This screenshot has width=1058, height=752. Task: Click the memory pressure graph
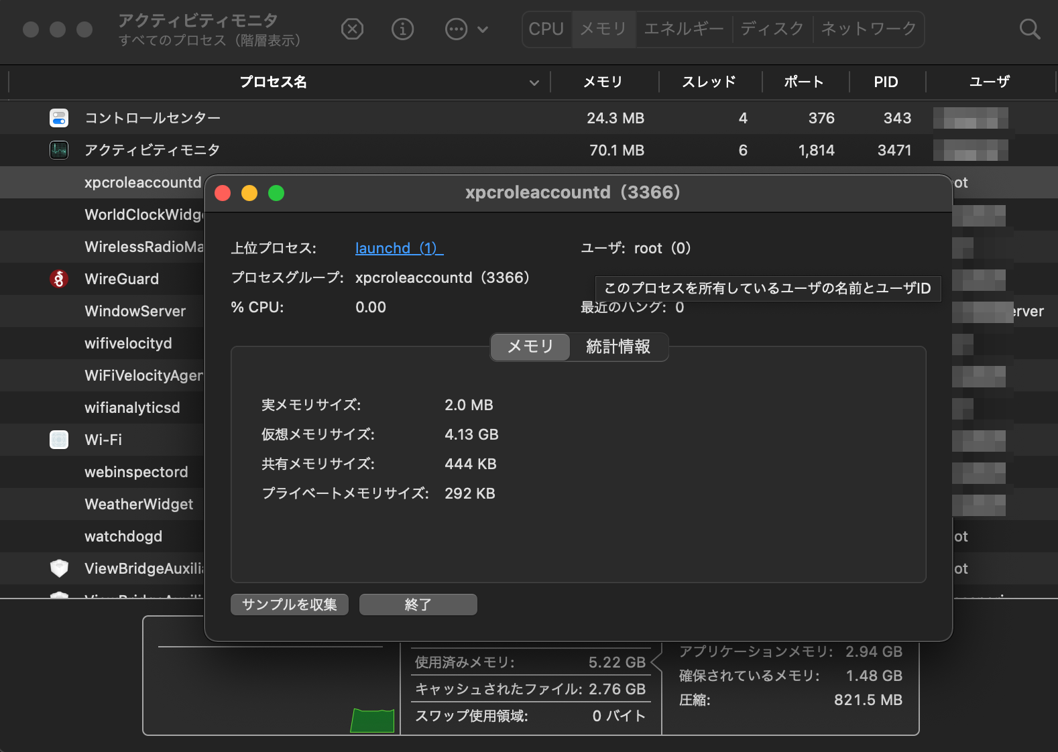click(272, 690)
